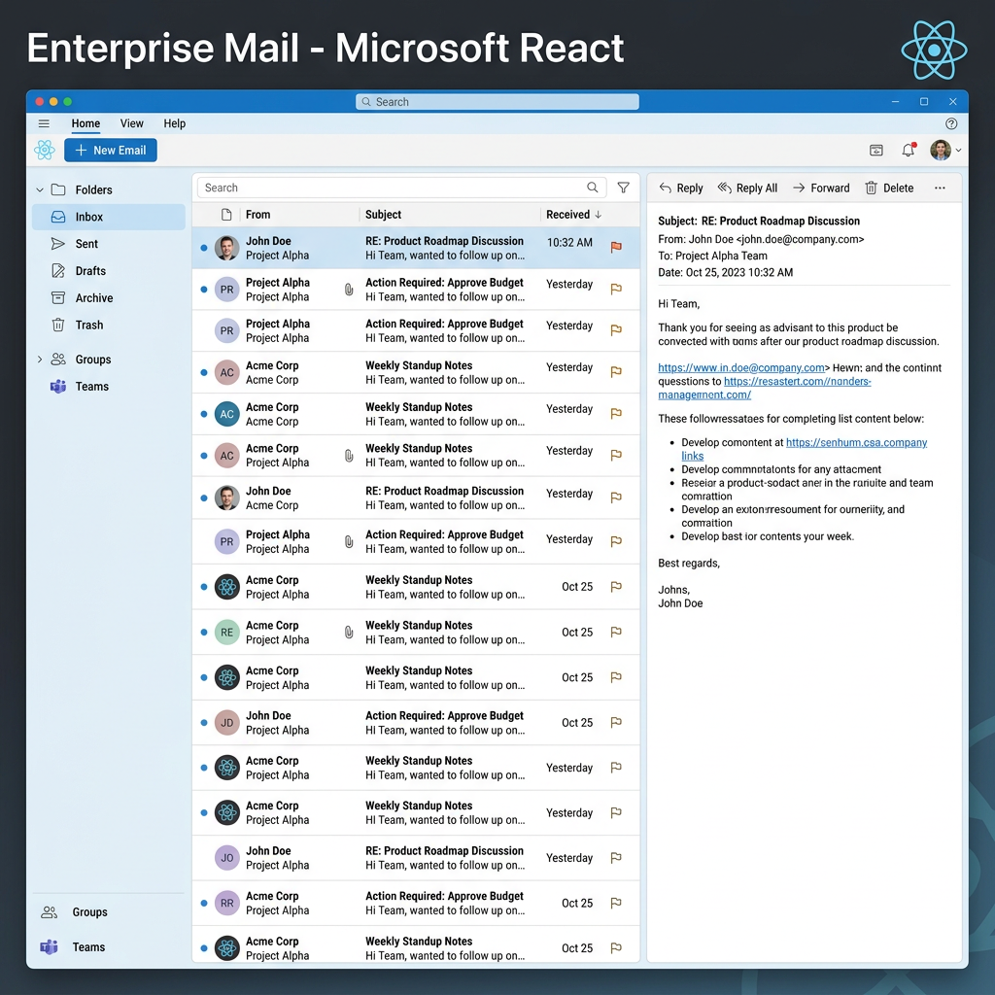This screenshot has height=995, width=995.
Task: Click the title bar Search field
Action: [x=497, y=102]
